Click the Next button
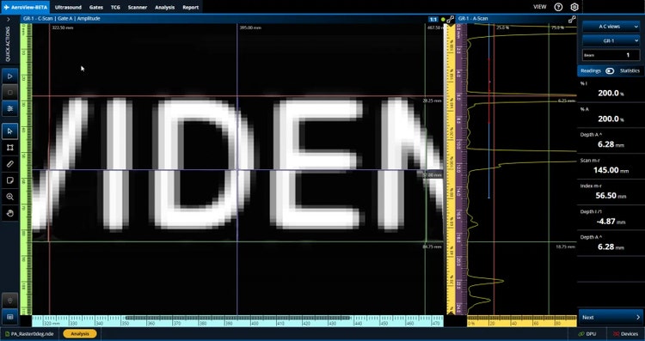The width and height of the screenshot is (645, 341). (x=611, y=317)
